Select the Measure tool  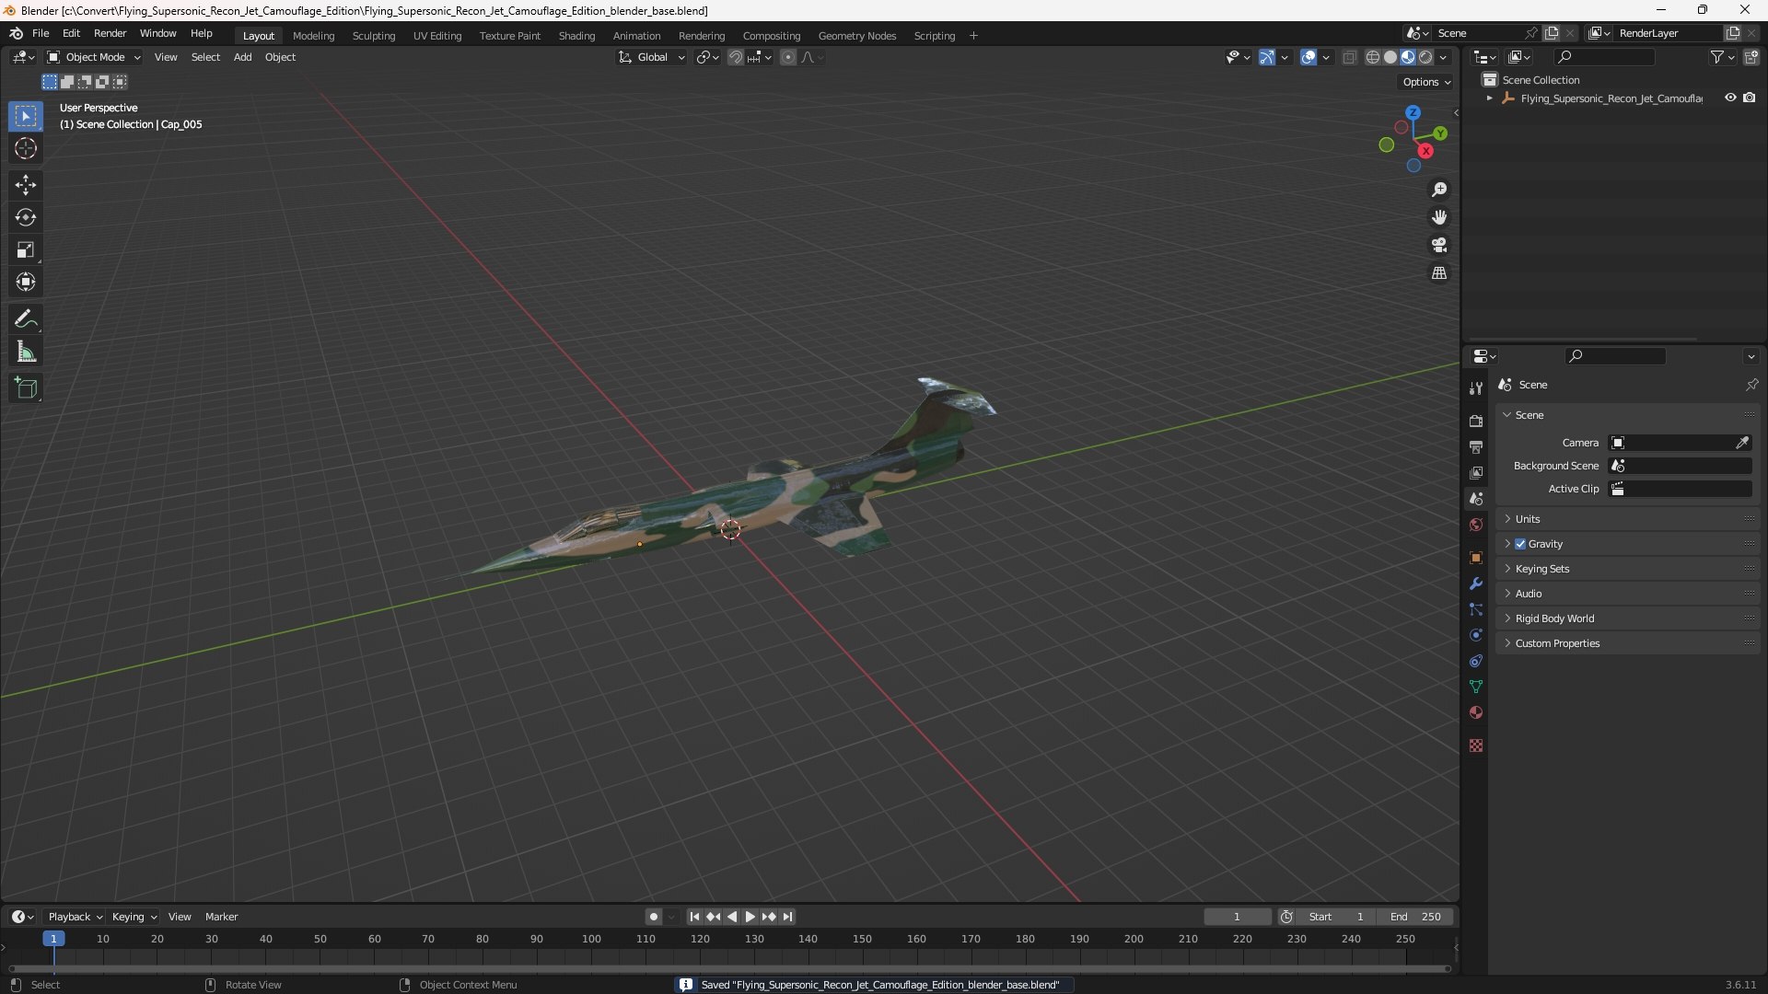coord(26,352)
